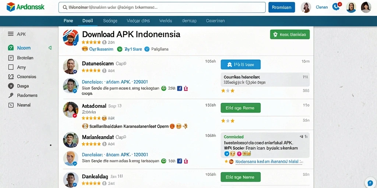Click green circle icon beside 2dth
Screen dimensions: 377x188
[x=164, y=88]
